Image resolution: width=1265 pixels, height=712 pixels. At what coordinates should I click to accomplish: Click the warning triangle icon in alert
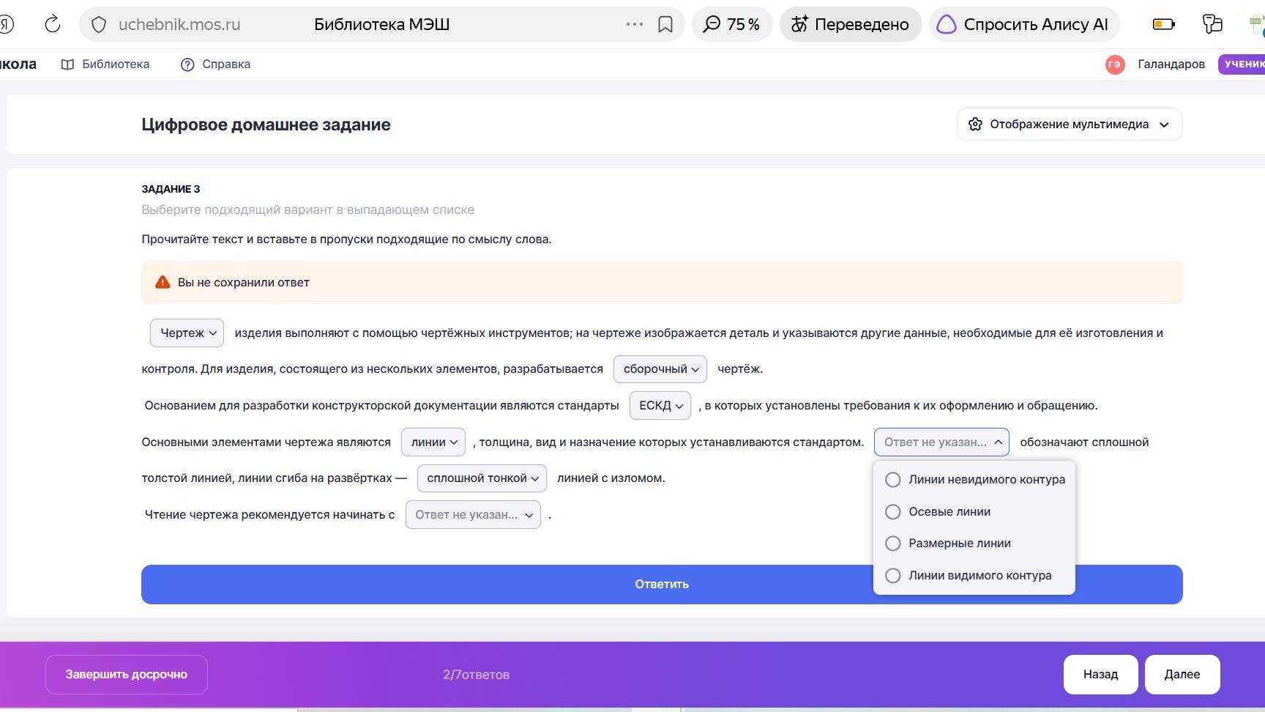tap(163, 282)
